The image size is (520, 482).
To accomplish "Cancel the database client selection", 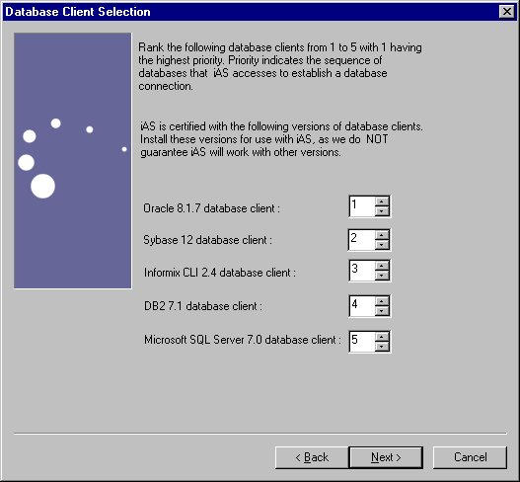I will click(x=470, y=457).
